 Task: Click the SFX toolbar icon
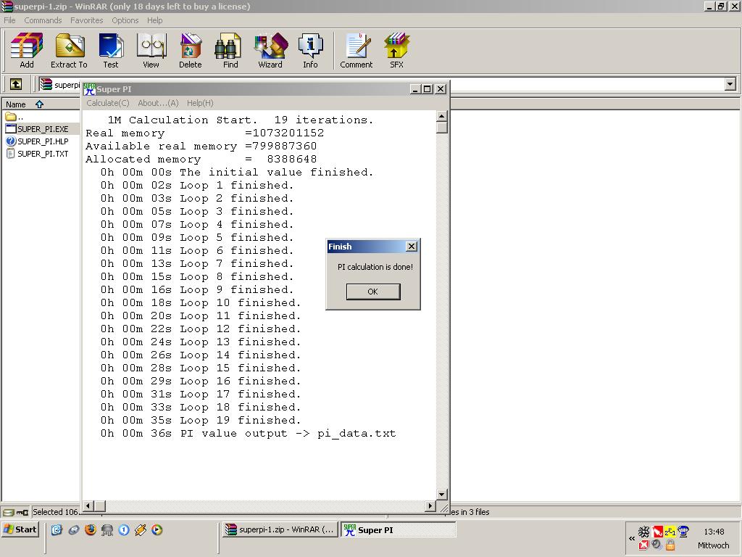[x=396, y=51]
